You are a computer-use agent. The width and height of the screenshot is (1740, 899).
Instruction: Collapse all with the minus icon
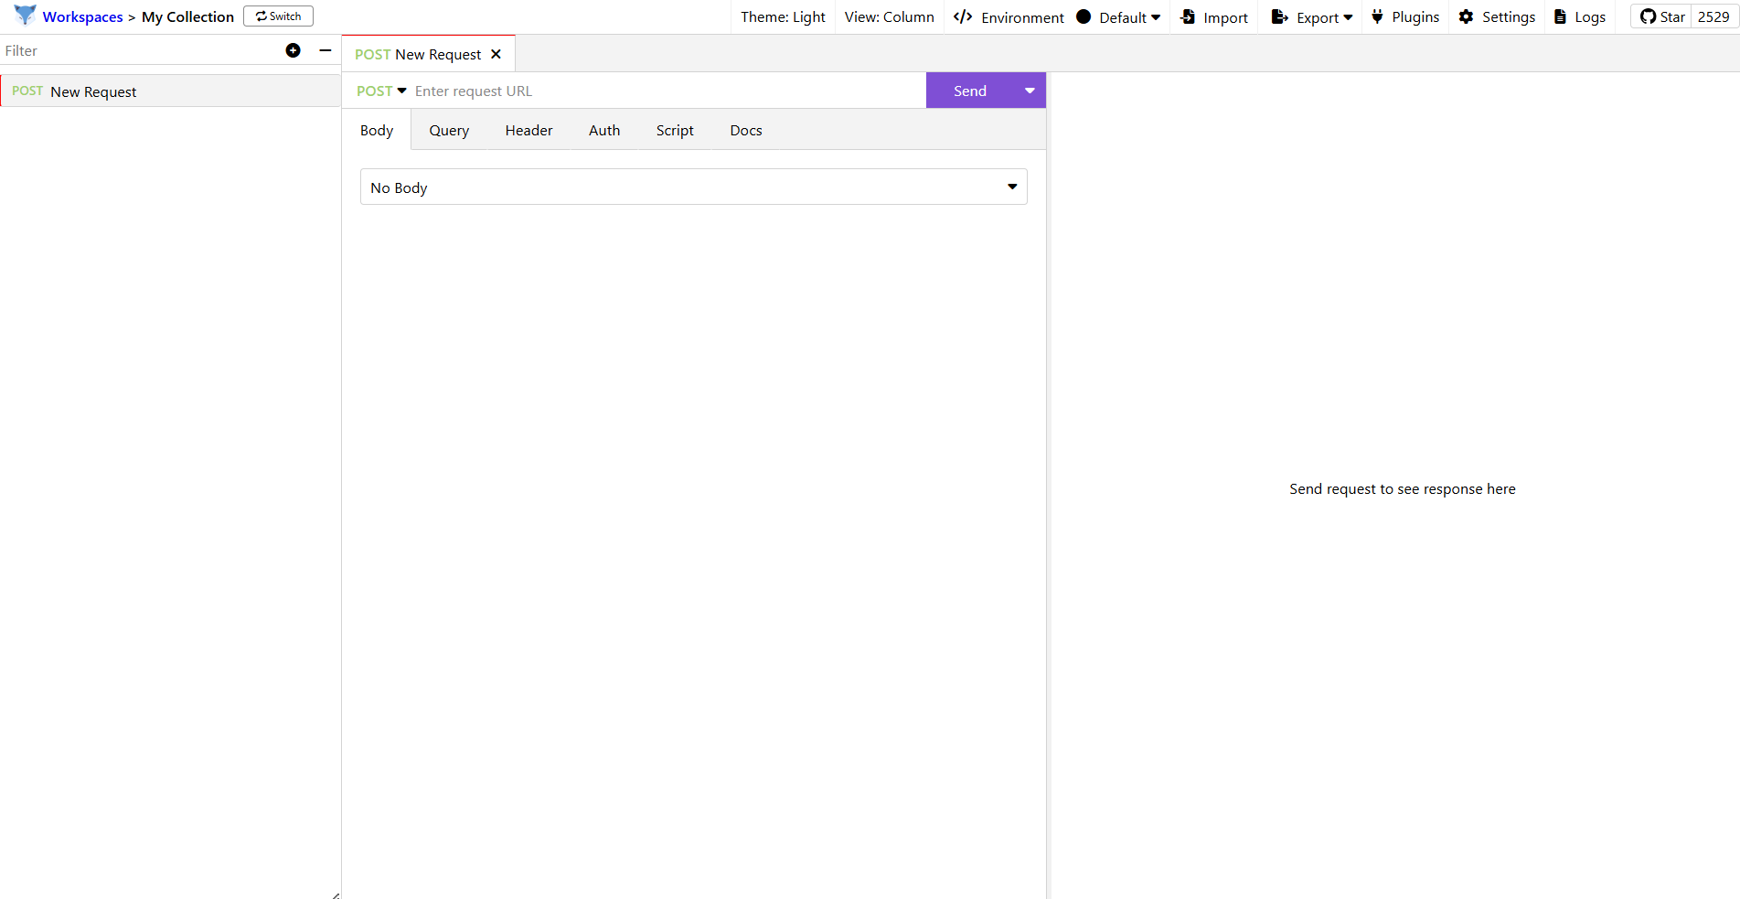tap(325, 50)
